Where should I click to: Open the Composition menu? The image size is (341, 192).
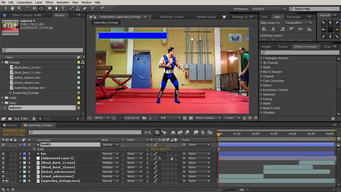click(x=24, y=2)
